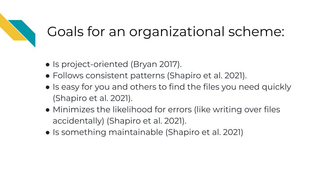Click the slide title 'Goals for an organizational scheme'
311x175 pixels.
(x=166, y=32)
